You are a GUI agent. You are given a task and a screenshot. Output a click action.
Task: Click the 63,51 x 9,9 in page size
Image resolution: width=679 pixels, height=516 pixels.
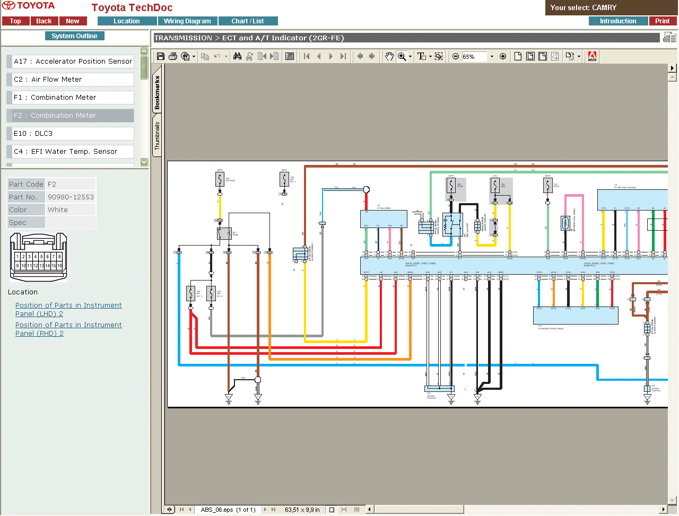pyautogui.click(x=302, y=510)
